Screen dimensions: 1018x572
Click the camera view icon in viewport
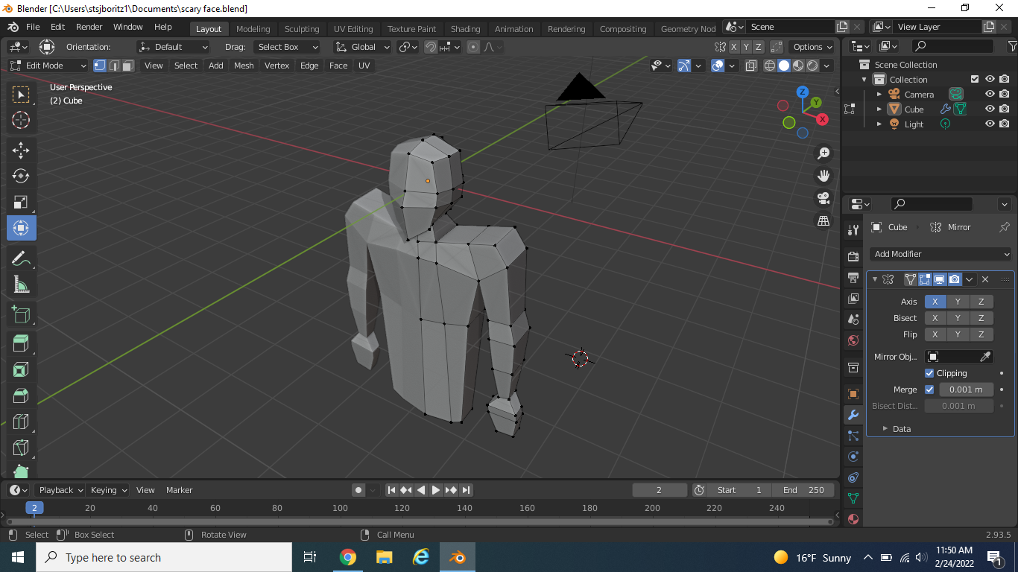pyautogui.click(x=823, y=198)
